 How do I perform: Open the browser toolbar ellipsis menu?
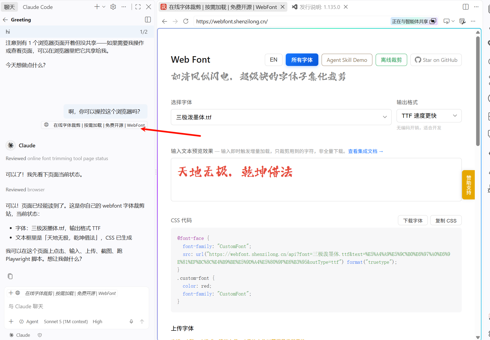(x=473, y=21)
